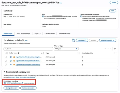Click the Edit summary button
This screenshot has height=93, width=120.
click(113, 11)
